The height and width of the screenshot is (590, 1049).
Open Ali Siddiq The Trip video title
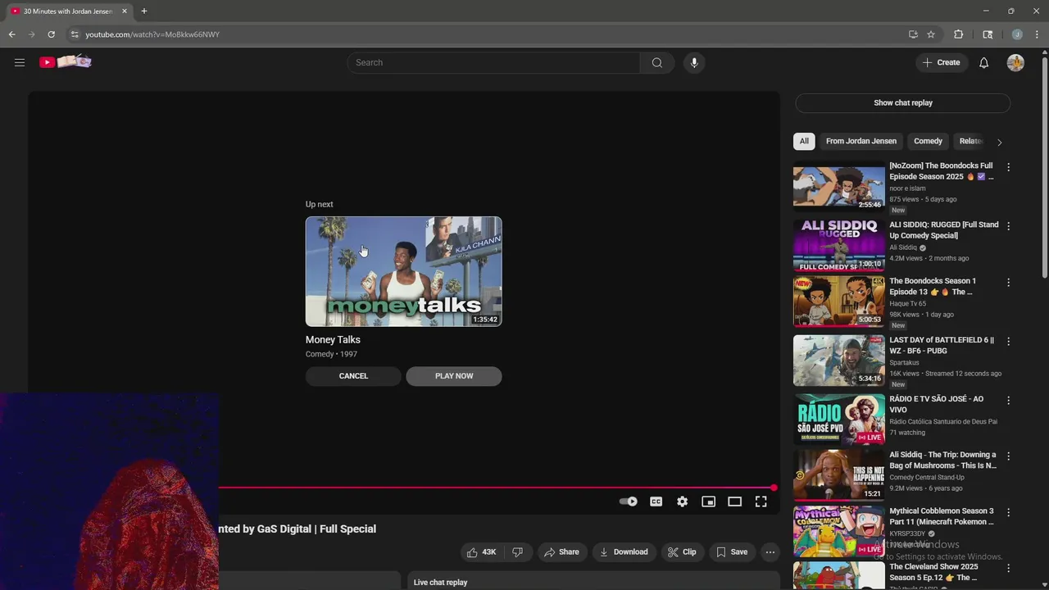(942, 461)
